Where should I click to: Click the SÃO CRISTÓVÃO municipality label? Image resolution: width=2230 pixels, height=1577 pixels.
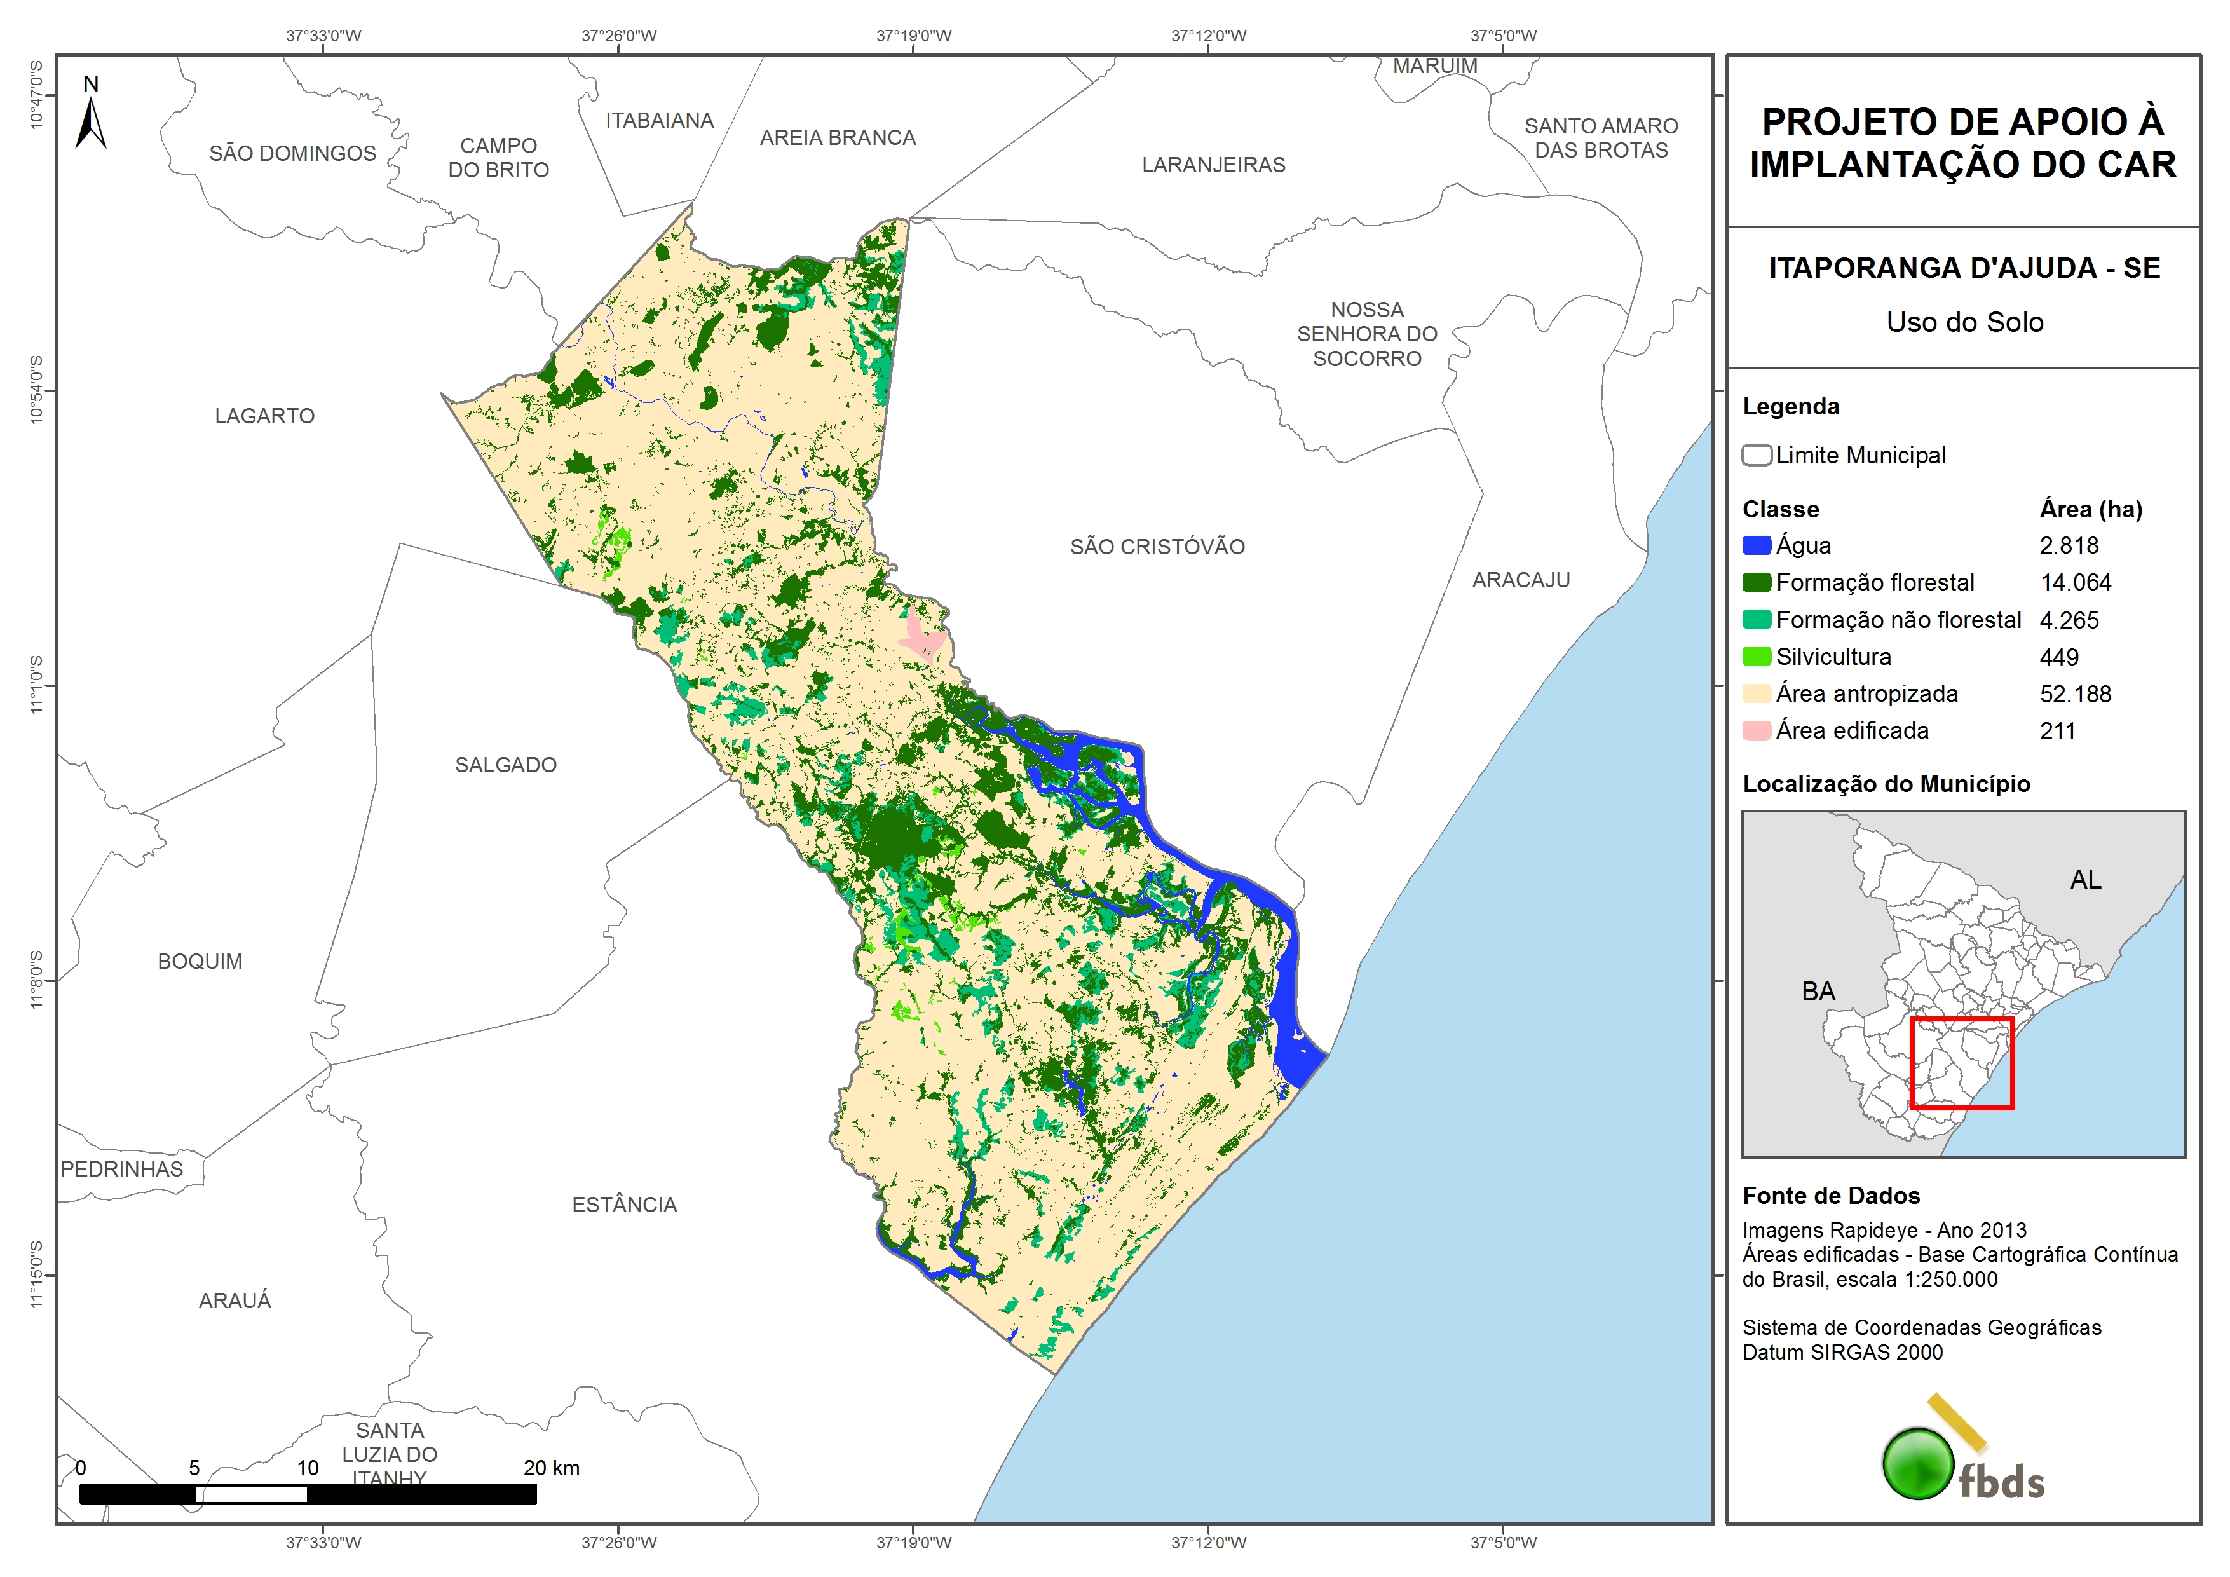click(x=1157, y=547)
